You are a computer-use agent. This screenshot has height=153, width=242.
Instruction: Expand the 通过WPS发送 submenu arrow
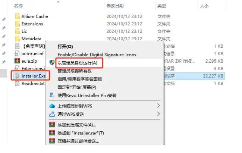click(x=158, y=114)
